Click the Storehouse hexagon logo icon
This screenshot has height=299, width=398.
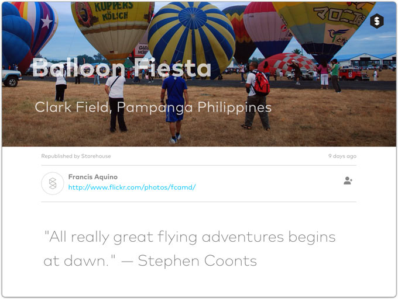pyautogui.click(x=377, y=21)
